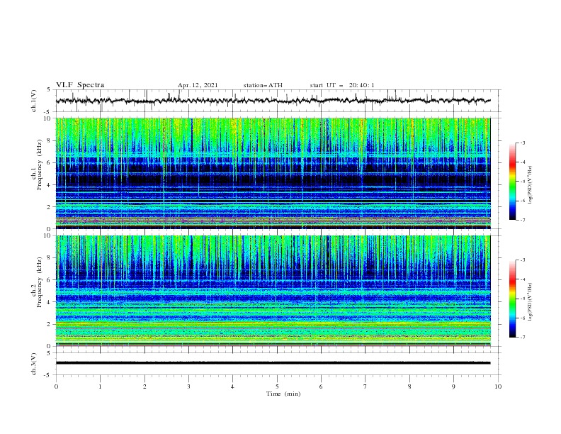The width and height of the screenshot is (561, 434).
Task: Click inside the ch.1 spectrogram panel
Action: coord(273,173)
